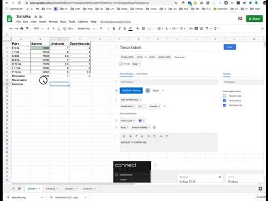The height and width of the screenshot is (201, 268).
Task: Bookmark this page with the star icon
Action: pyautogui.click(x=176, y=3)
